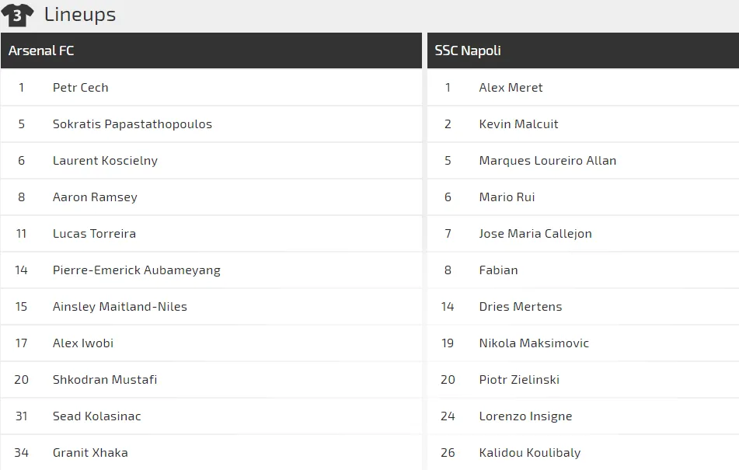Click Ainsley Maitland-Niles name
739x470 pixels.
click(120, 307)
